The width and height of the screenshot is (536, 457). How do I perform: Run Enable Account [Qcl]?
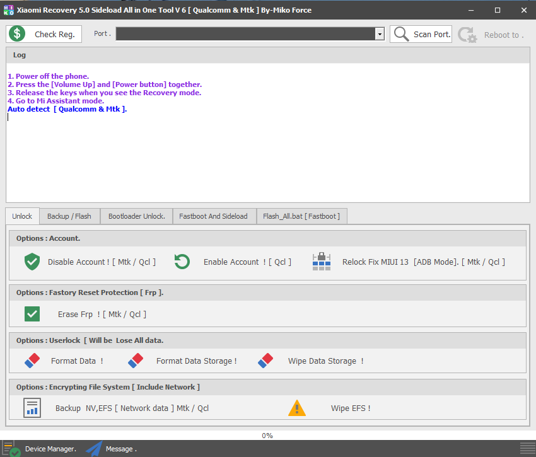click(247, 262)
